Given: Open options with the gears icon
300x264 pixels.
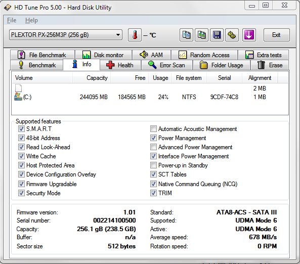Looking at the screenshot, I should pos(232,35).
